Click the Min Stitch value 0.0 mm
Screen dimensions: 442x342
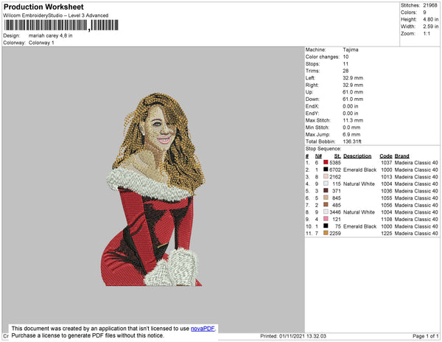[352, 128]
